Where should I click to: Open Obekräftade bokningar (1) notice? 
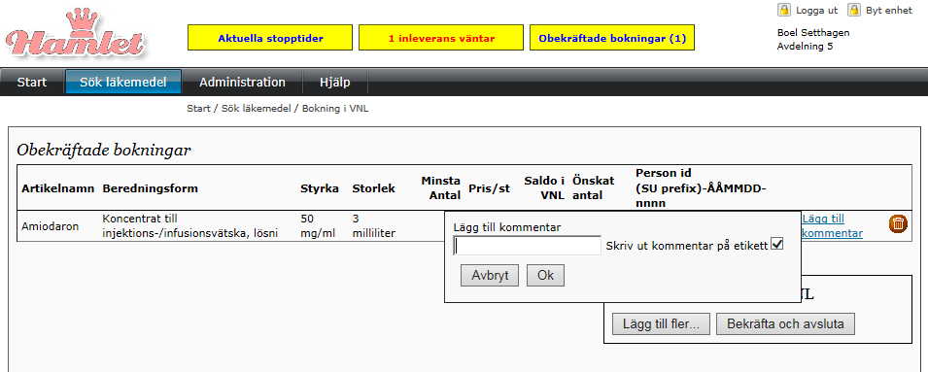tap(612, 37)
